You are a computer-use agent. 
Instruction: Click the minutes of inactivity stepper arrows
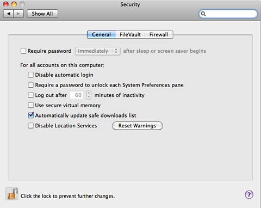[x=89, y=95]
